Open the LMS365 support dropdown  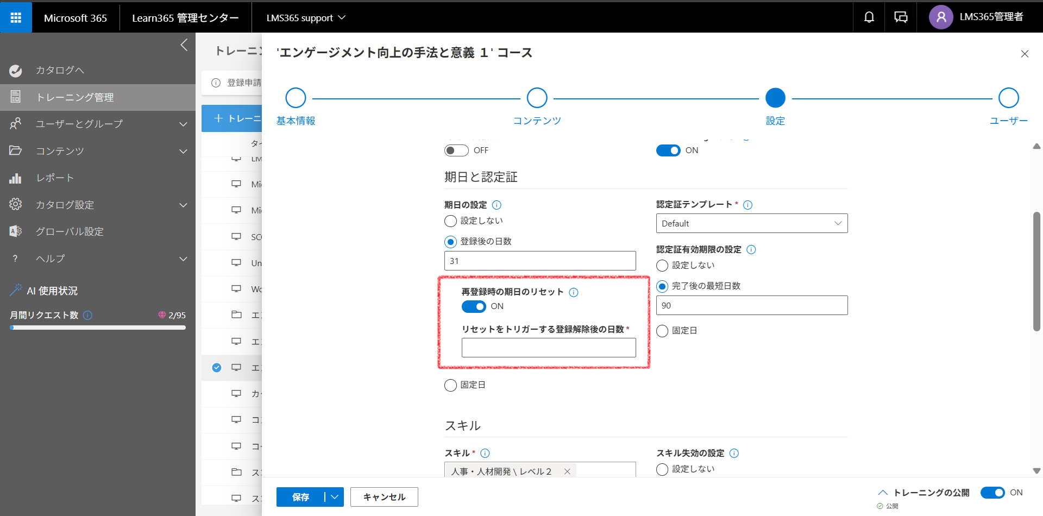point(306,17)
